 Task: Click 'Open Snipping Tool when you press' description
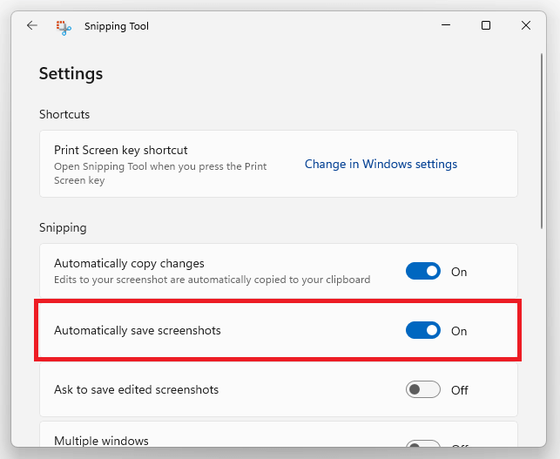click(x=160, y=173)
